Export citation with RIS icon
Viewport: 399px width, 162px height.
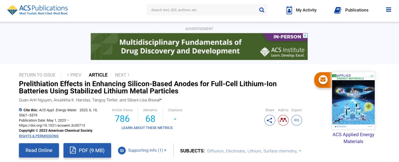pos(296,120)
